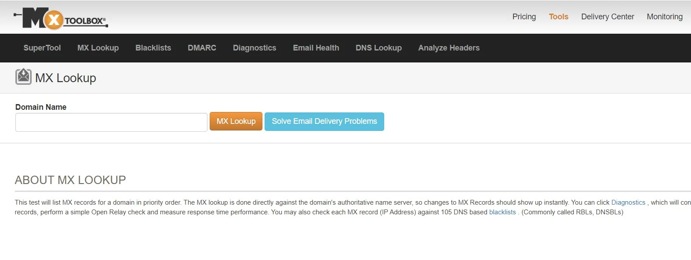The height and width of the screenshot is (260, 691).
Task: Click the MX Lookup envelope icon
Action: coord(23,77)
